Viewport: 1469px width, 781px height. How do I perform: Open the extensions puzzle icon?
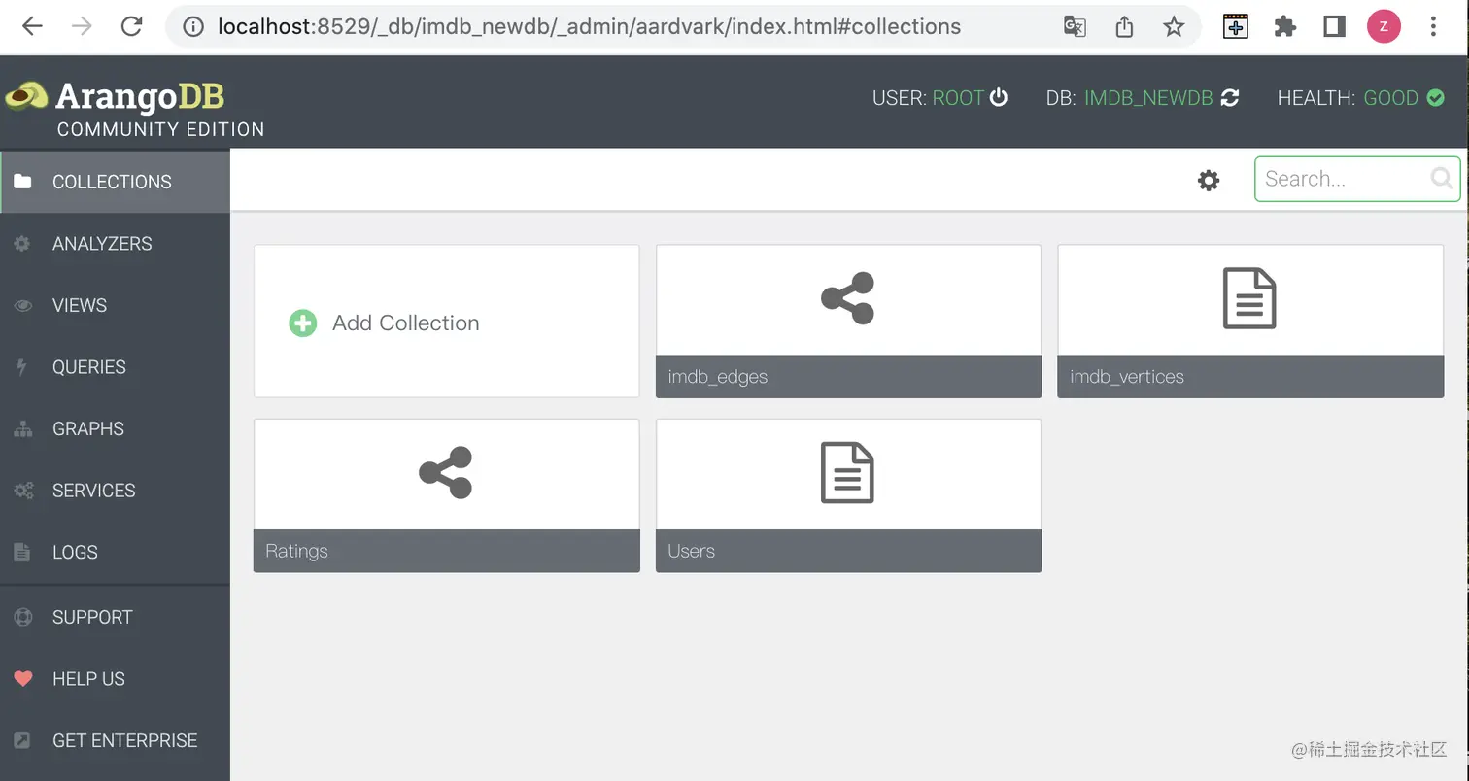pyautogui.click(x=1285, y=26)
